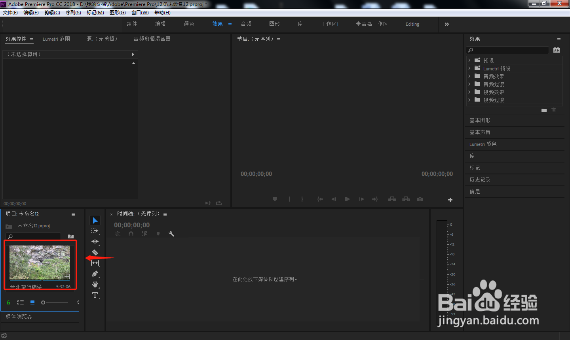
Task: Open Project panel hamburger menu
Action: click(73, 214)
